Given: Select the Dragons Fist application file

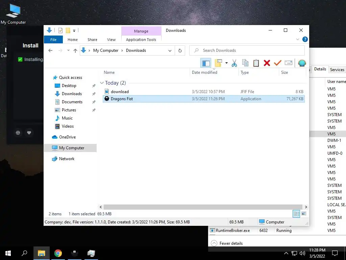Looking at the screenshot, I should [204, 99].
